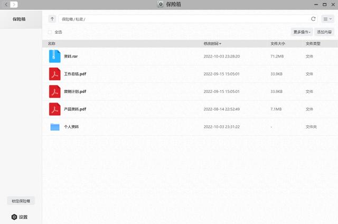Click the path field 保险箱/私密/
The height and width of the screenshot is (224, 338).
coord(180,19)
